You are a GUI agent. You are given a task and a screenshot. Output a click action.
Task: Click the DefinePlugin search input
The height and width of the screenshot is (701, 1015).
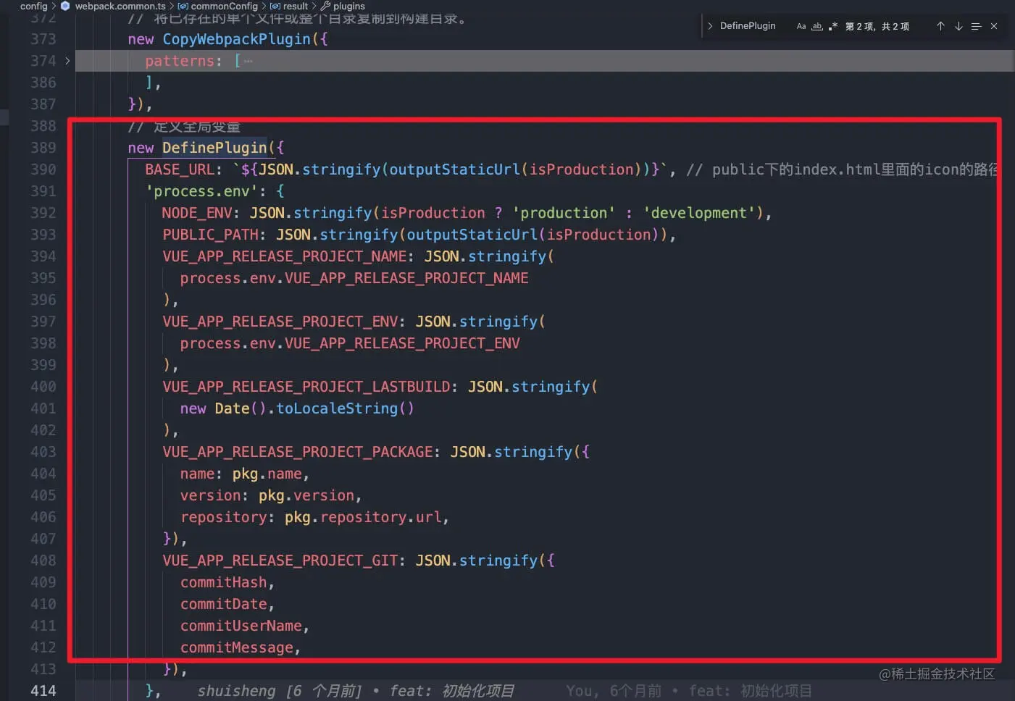coord(748,26)
